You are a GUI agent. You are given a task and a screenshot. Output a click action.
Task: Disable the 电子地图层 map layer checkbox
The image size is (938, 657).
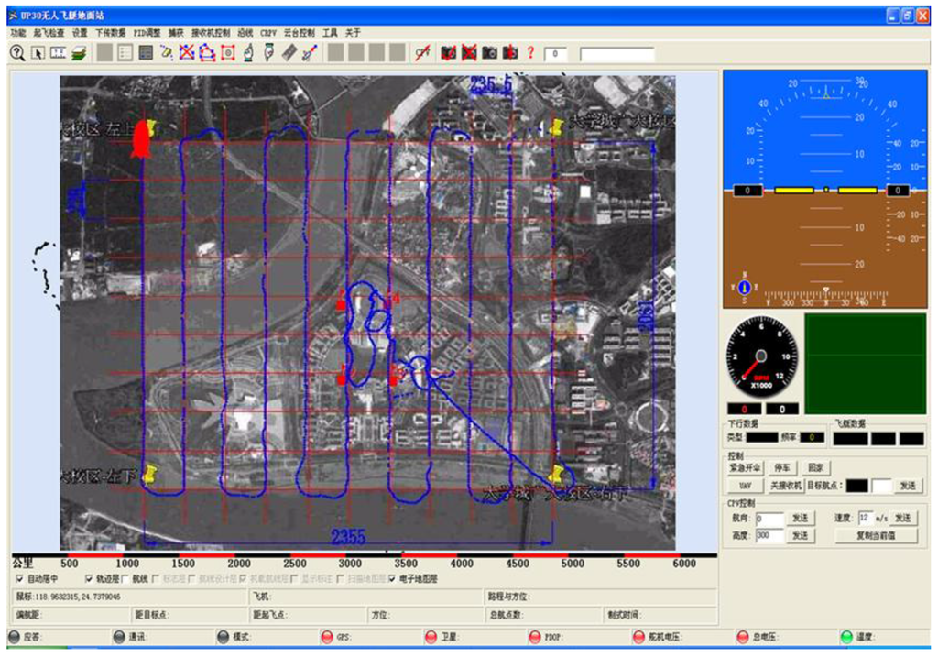click(394, 581)
